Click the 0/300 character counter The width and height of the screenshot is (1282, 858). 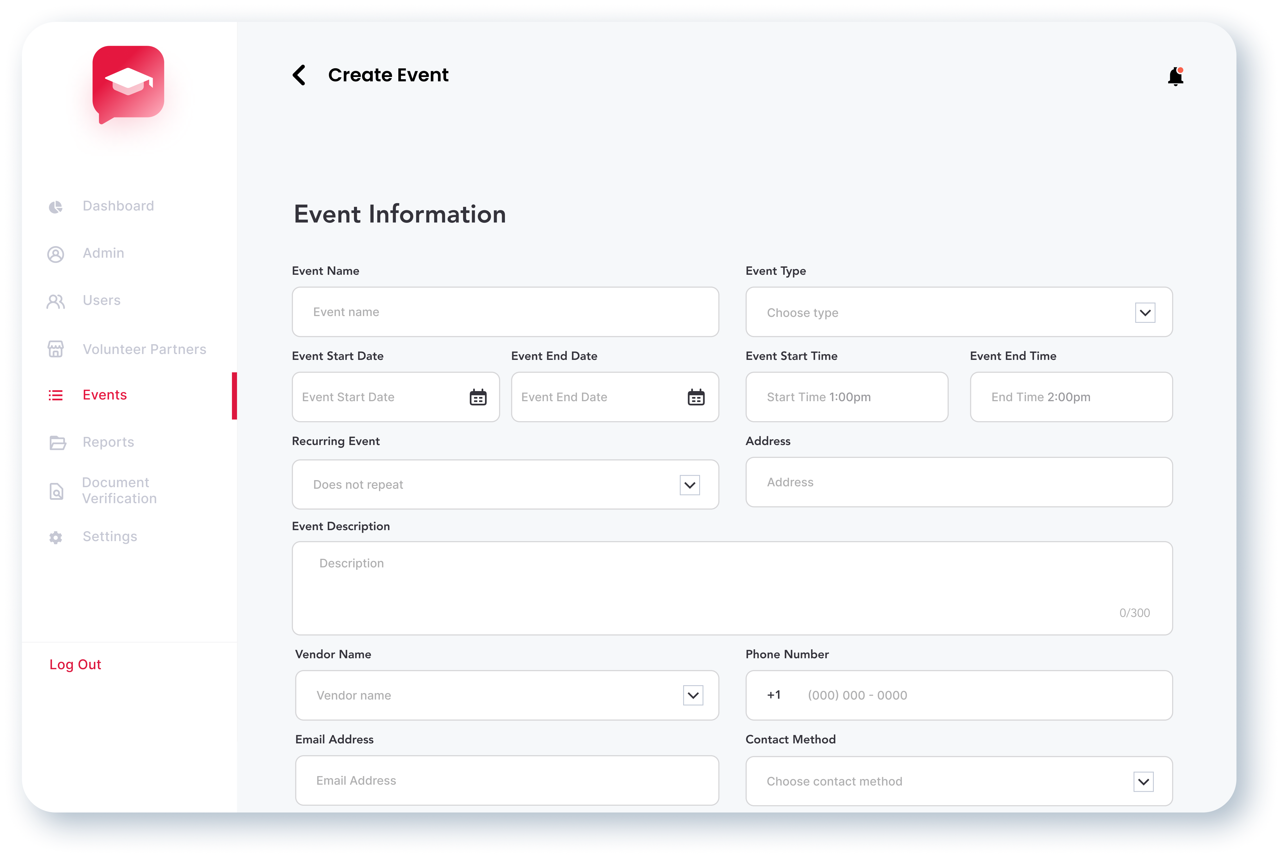[1134, 613]
